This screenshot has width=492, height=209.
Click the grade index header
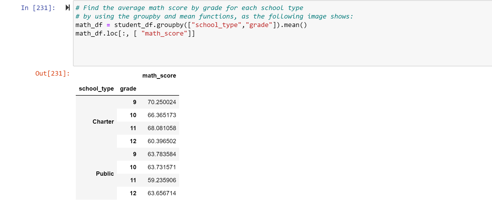click(128, 89)
